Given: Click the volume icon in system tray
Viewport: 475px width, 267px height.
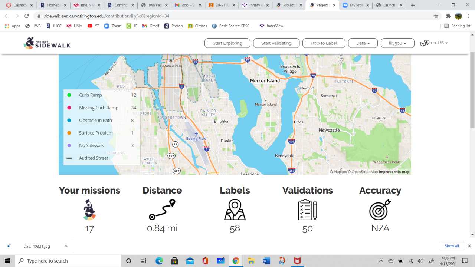Looking at the screenshot, I should coord(420,261).
